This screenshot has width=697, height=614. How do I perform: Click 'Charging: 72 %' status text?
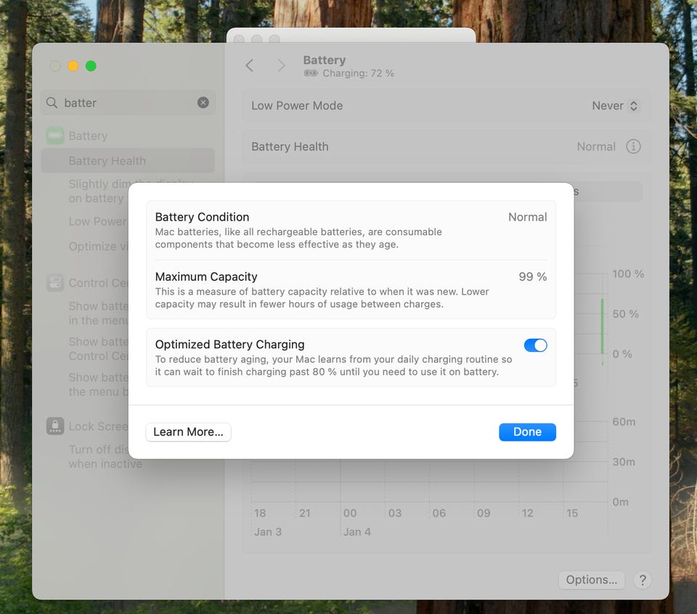(x=358, y=73)
